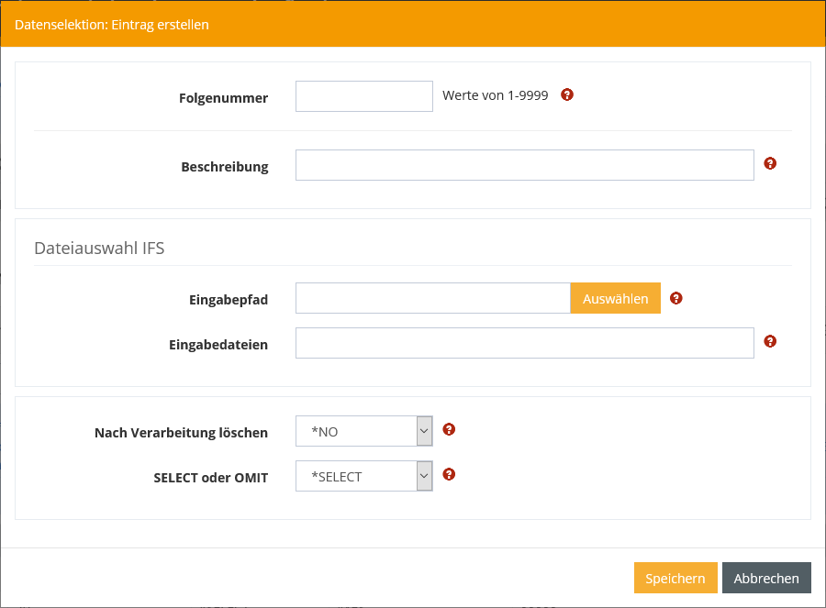
Task: Click the Eingabedateien input field
Action: coord(524,343)
